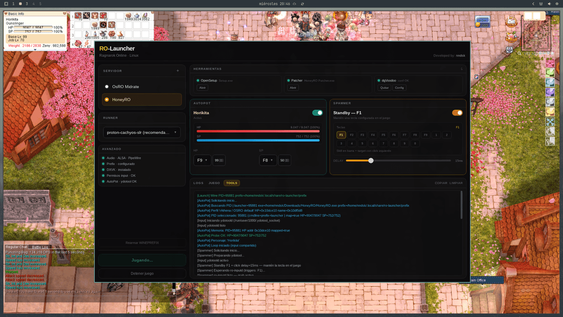Click the magnifier icon under the minimap
The image size is (563, 317).
pos(519,54)
